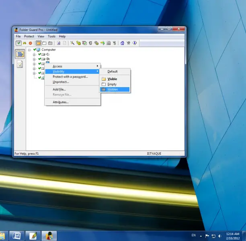This screenshot has height=241, width=246.
Task: Select the yellow visible-folder toolbar button
Action: click(39, 43)
